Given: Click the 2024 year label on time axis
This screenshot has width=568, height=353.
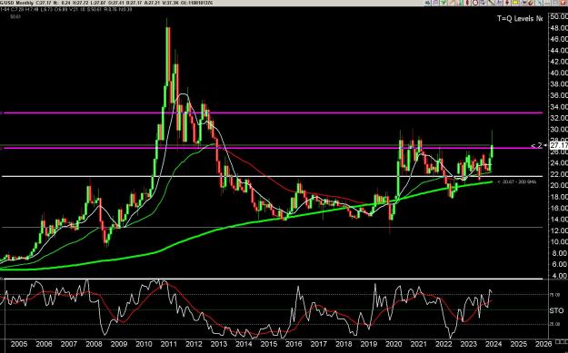Looking at the screenshot, I should (x=493, y=344).
